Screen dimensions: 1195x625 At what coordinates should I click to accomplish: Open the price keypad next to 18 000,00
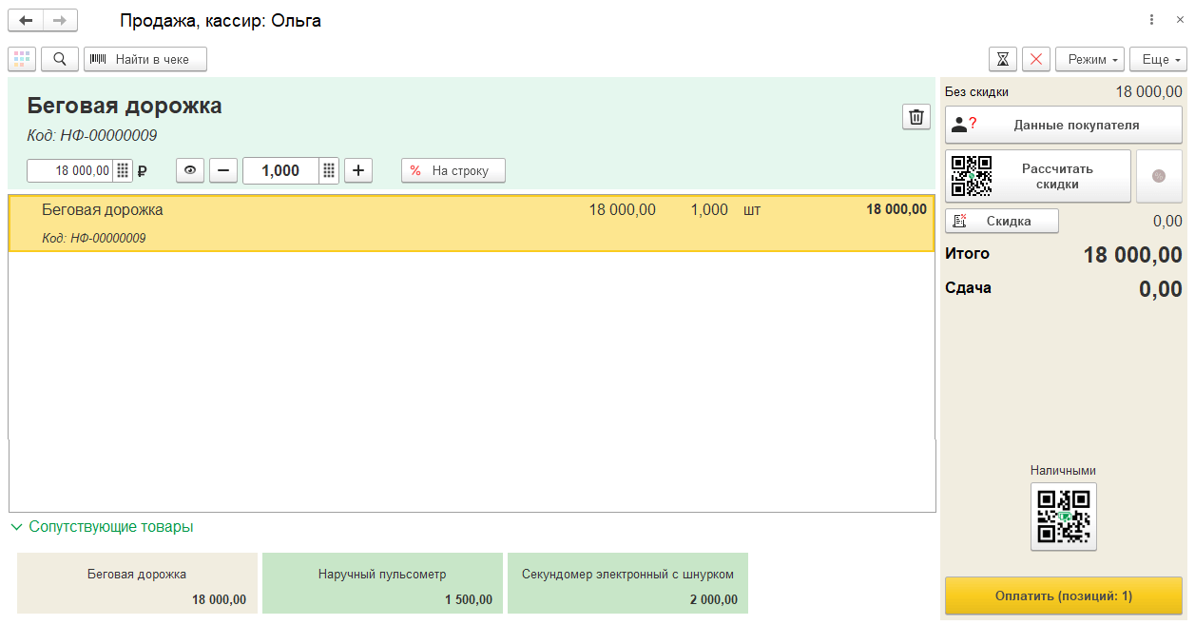[123, 171]
